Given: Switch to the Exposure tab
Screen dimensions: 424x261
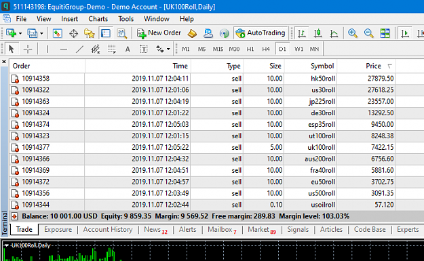Looking at the screenshot, I should coord(58,229).
